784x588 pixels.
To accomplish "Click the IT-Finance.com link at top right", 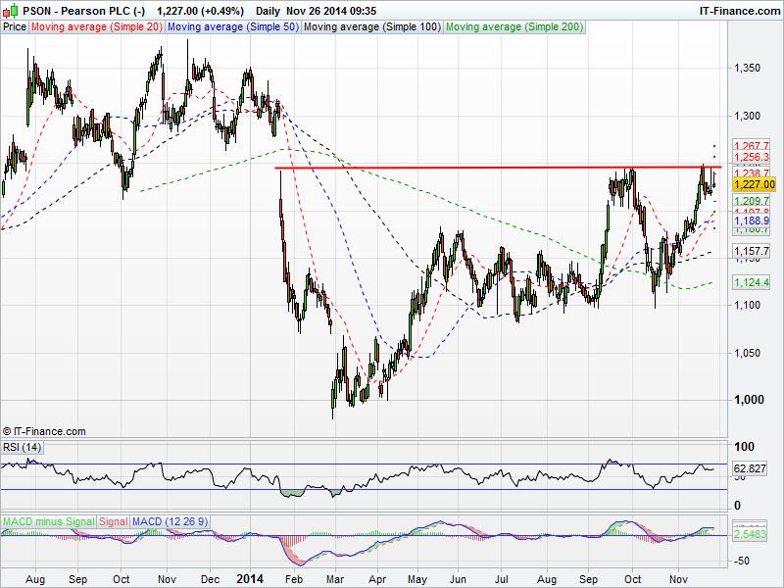I will [738, 11].
